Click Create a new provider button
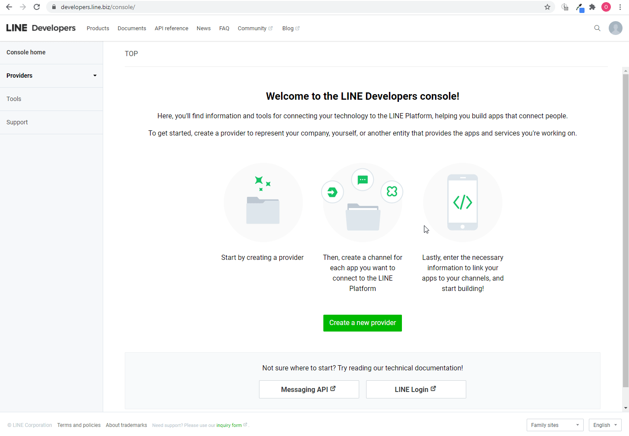Image resolution: width=629 pixels, height=436 pixels. point(363,323)
